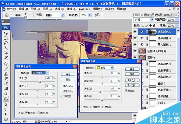This screenshot has width=181, height=124.
Task: Select the Slice tool
Action: pyautogui.click(x=6, y=57)
